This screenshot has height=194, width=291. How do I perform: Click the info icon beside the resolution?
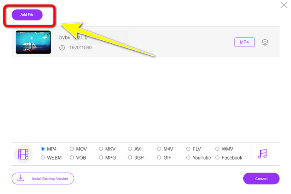[62, 48]
